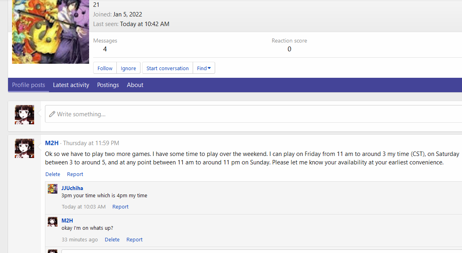Click into the Write something input field
This screenshot has width=462, height=253.
click(253, 114)
